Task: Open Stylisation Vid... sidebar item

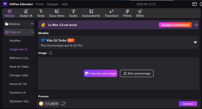Action: (x=20, y=101)
